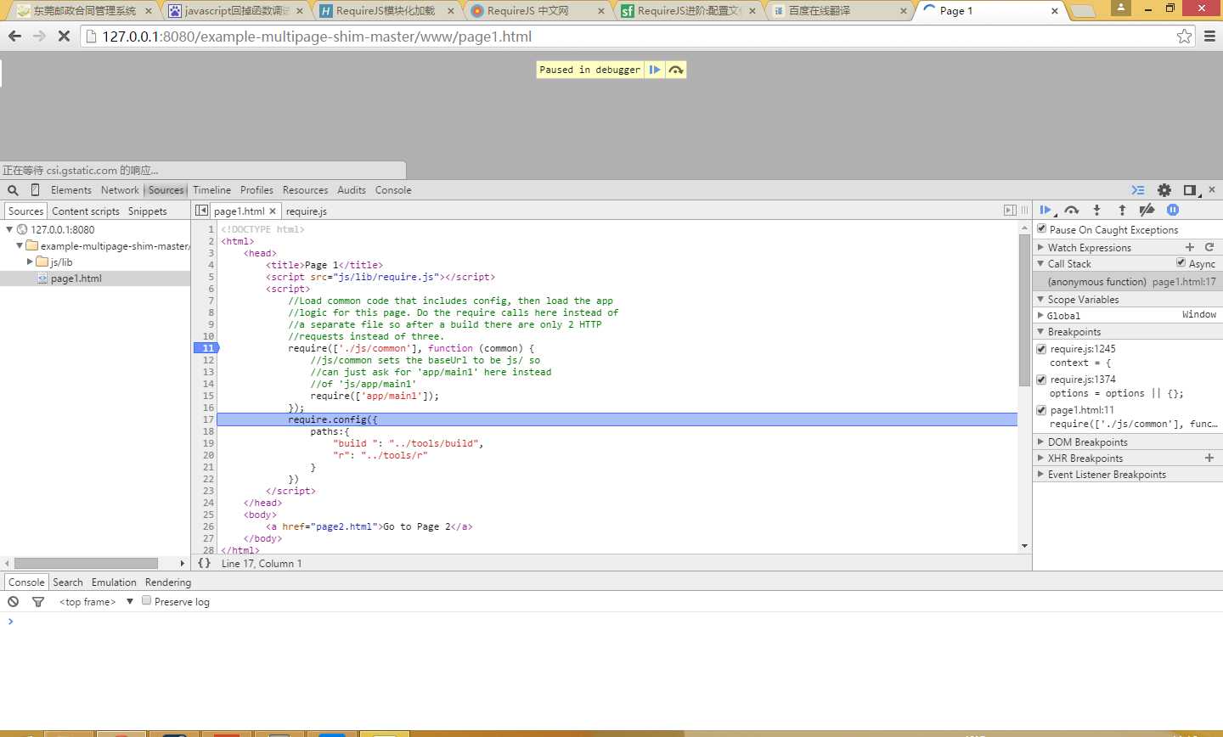Go back to the previous page
Image resolution: width=1223 pixels, height=737 pixels.
pyautogui.click(x=14, y=37)
